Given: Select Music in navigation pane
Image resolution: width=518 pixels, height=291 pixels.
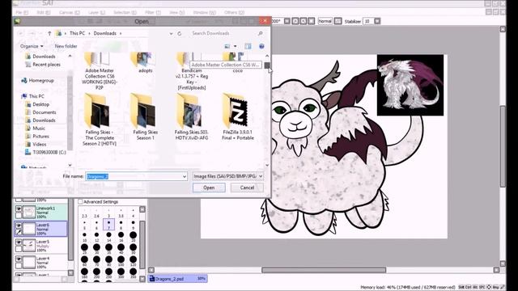Looking at the screenshot, I should [x=39, y=129].
